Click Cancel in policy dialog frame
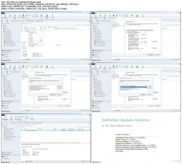 point(158,55)
